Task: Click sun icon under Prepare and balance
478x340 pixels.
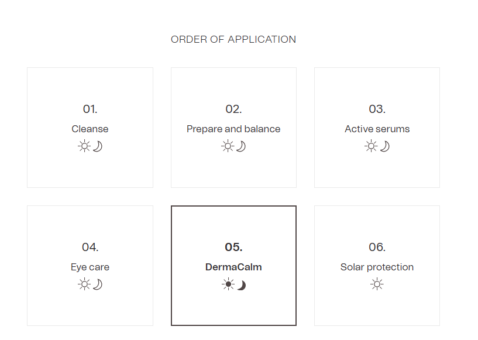Action: point(228,146)
